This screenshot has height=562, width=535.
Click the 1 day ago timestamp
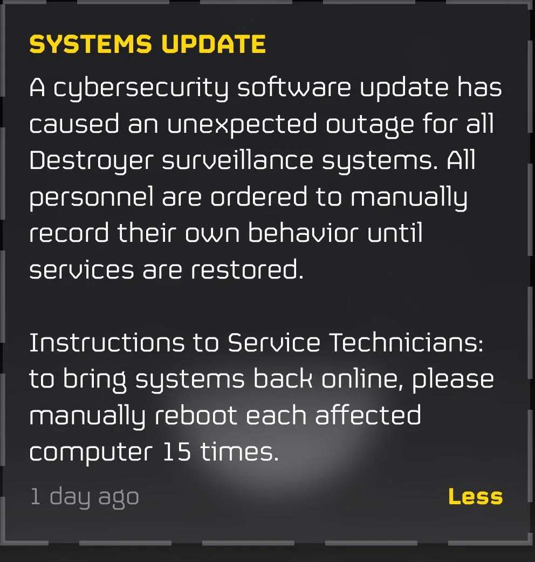85,497
